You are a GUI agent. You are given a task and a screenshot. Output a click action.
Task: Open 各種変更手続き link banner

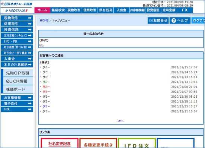[98, 143]
